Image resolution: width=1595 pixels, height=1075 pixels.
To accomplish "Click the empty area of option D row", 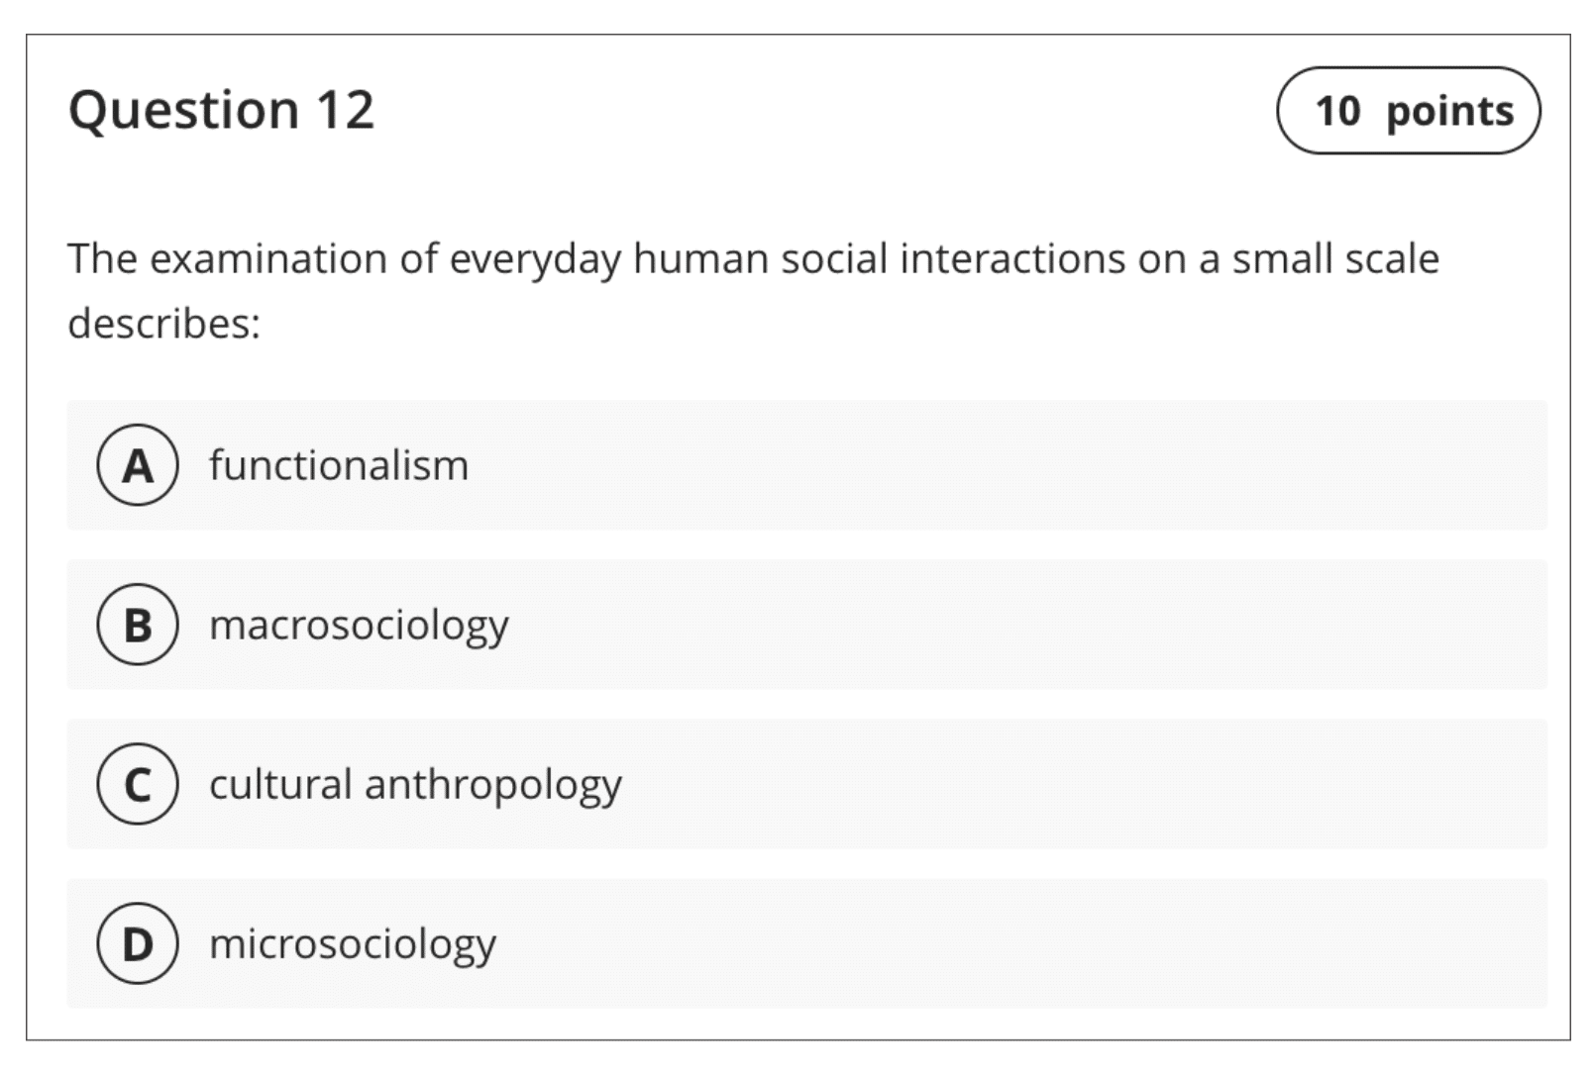I will click(x=1020, y=943).
